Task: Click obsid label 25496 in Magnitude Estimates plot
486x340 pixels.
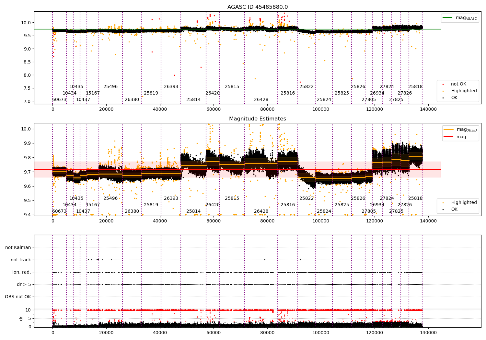Action: click(x=110, y=198)
